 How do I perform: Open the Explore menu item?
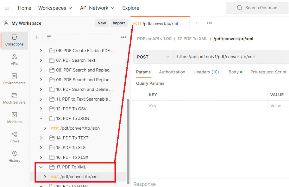(x=130, y=8)
